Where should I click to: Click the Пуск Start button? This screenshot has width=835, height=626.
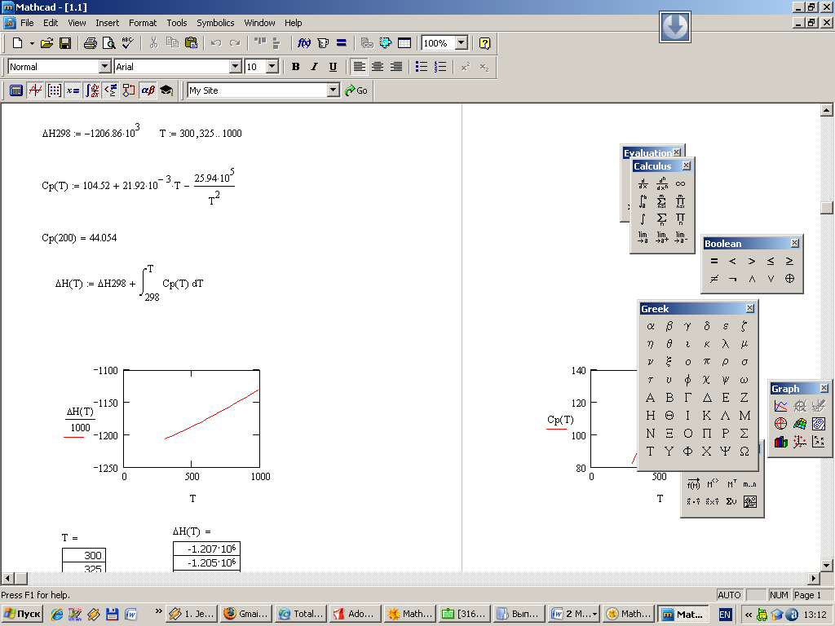point(22,614)
